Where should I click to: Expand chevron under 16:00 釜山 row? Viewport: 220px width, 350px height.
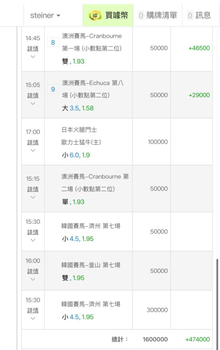coord(33,279)
